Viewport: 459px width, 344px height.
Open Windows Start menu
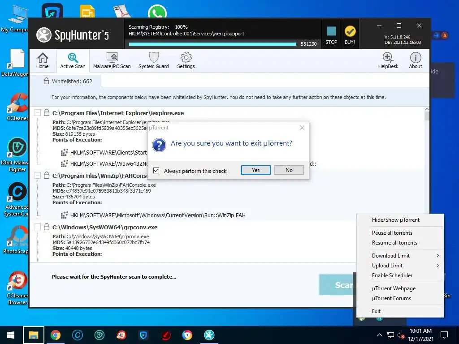click(x=11, y=335)
